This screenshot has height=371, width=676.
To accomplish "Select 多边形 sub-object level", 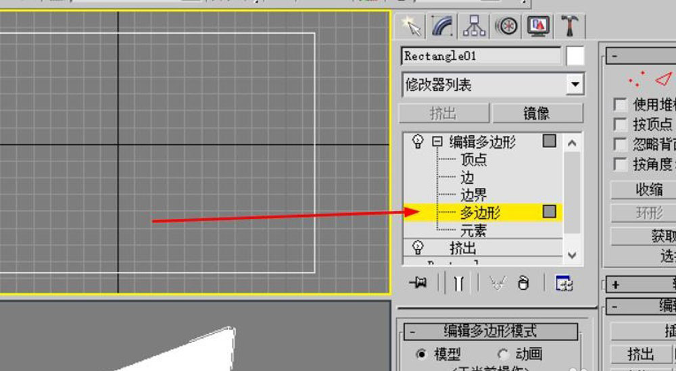I will coord(480,213).
